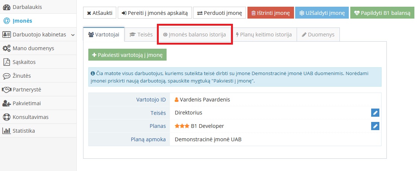The image size is (417, 171).
Task: Open Konsultavimas in the sidebar
Action: 30,117
